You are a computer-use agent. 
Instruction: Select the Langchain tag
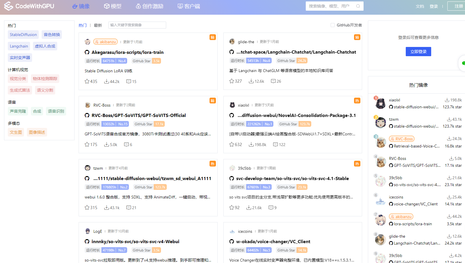(19, 46)
